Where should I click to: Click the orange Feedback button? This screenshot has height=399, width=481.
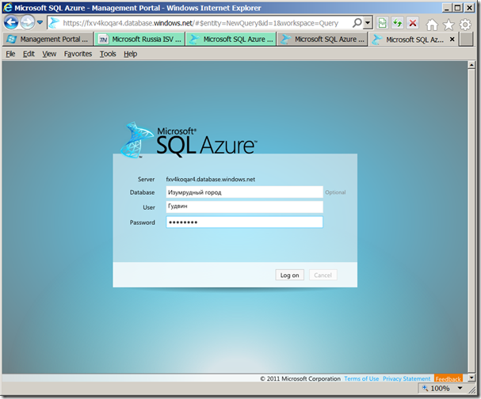(449, 378)
